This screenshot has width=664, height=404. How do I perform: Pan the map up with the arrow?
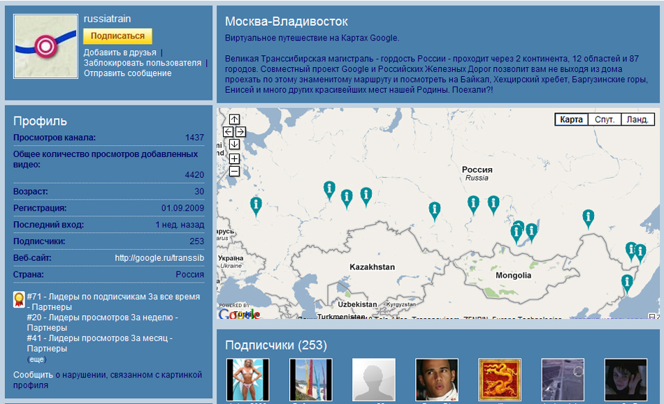234,119
